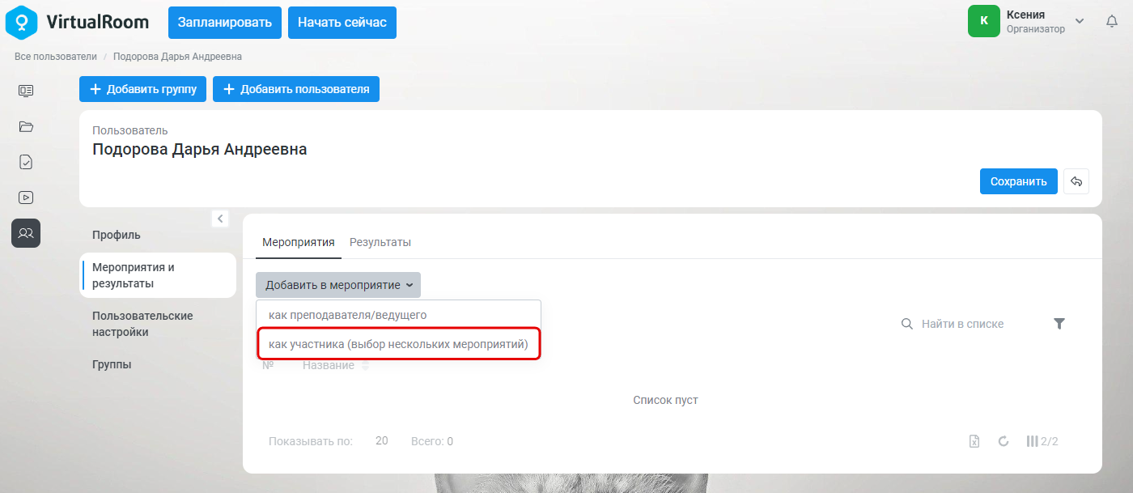The width and height of the screenshot is (1133, 493).
Task: Open the notifications bell
Action: tap(1112, 21)
